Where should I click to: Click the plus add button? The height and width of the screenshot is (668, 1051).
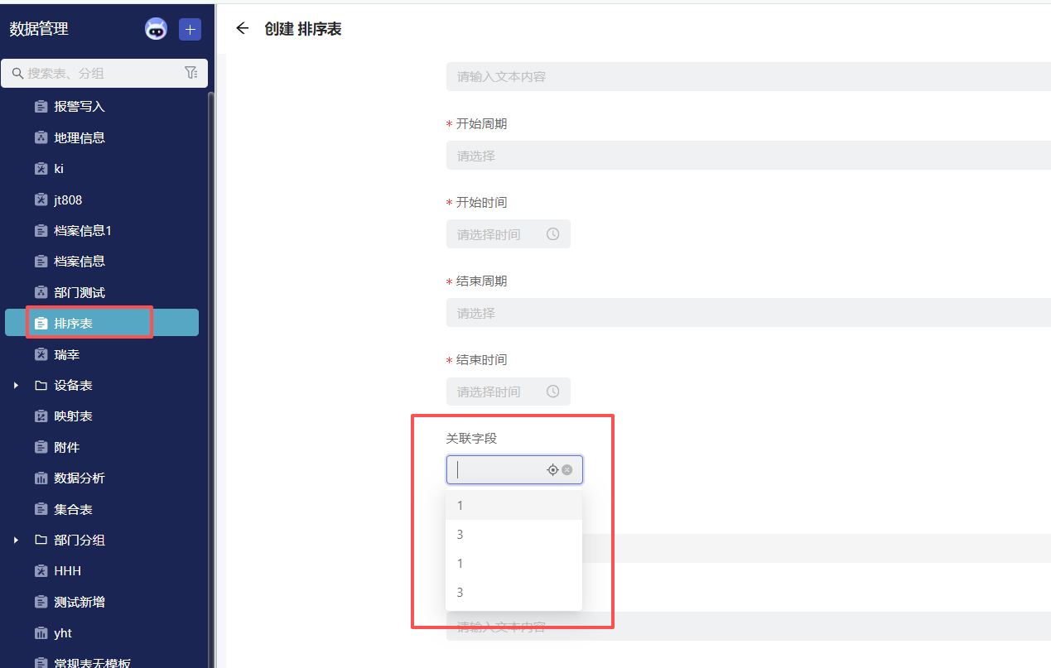(190, 29)
